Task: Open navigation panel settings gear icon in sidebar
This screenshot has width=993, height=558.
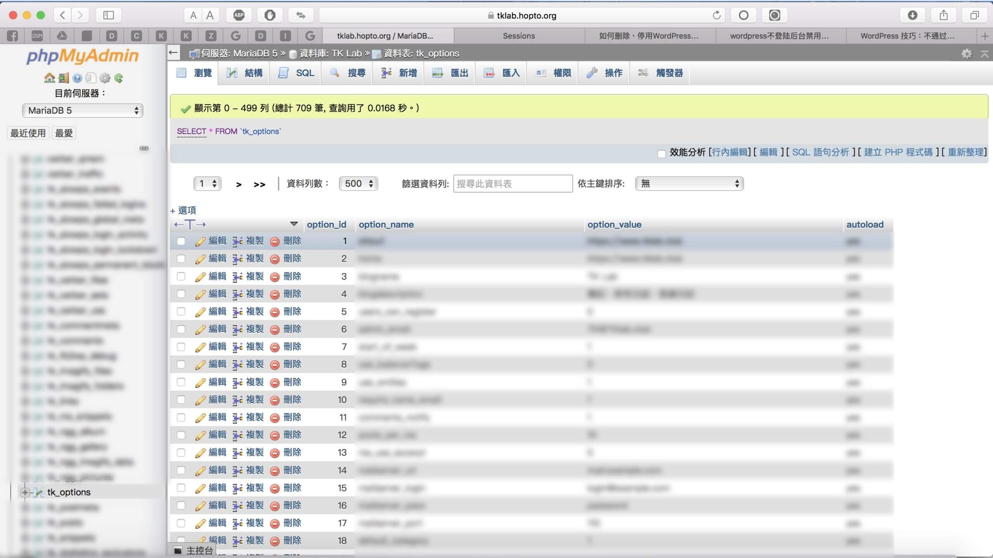Action: click(105, 78)
